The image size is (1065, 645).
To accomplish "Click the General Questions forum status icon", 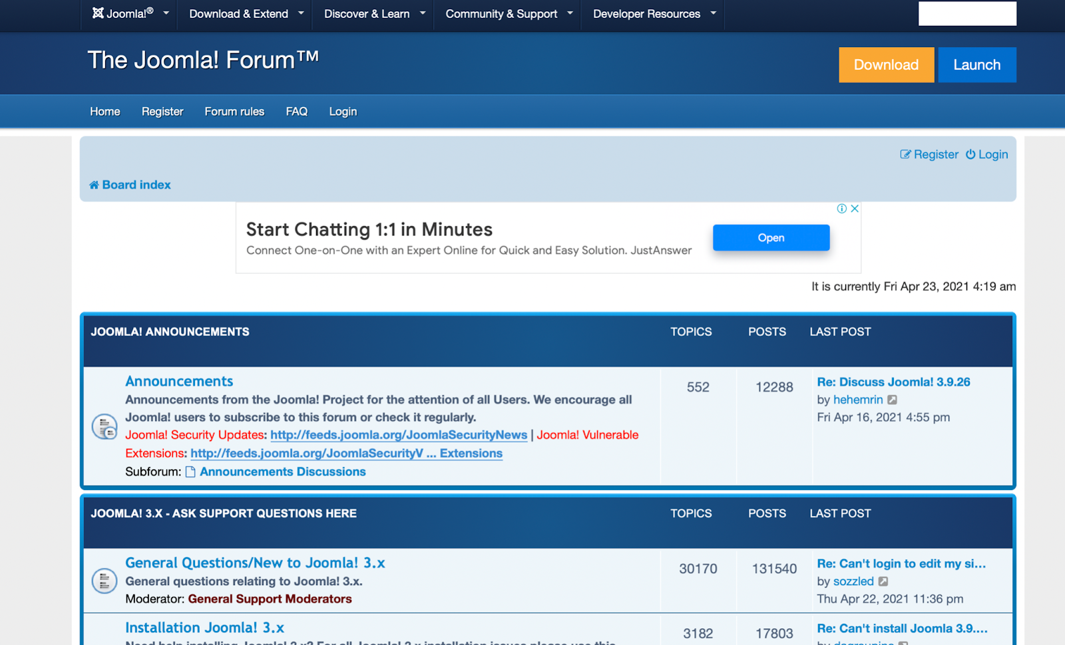I will click(105, 580).
